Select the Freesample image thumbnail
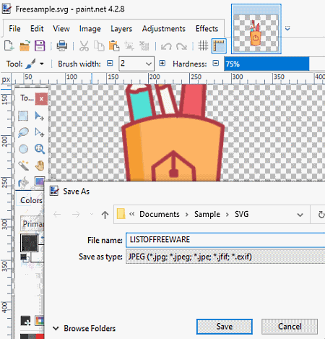325x339 pixels. click(x=256, y=29)
